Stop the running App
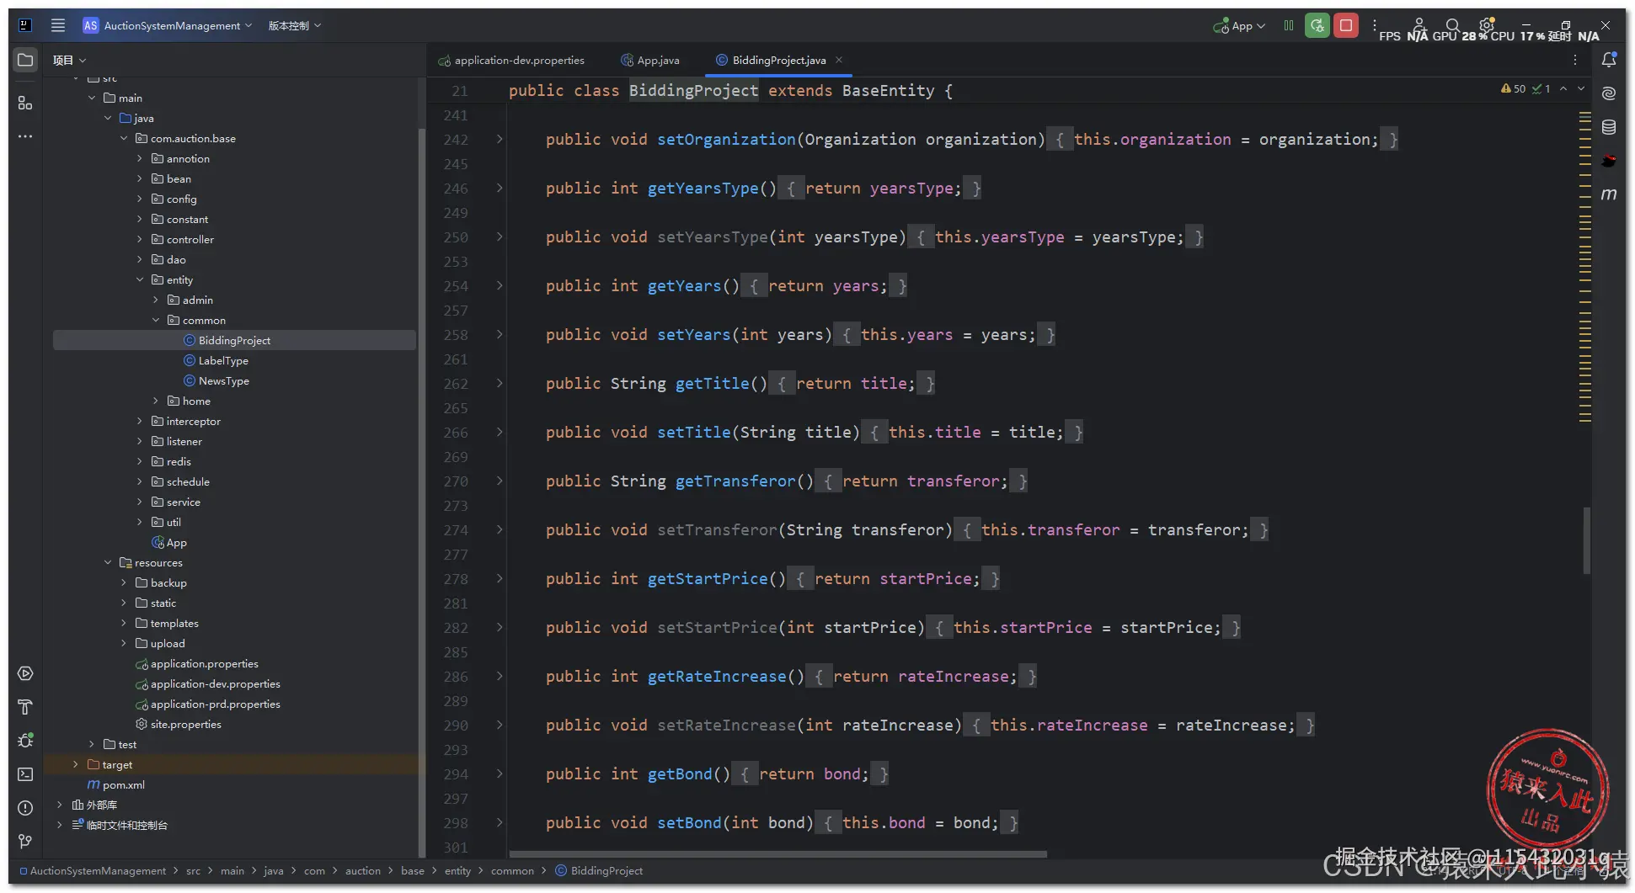The width and height of the screenshot is (1635, 893). tap(1346, 25)
